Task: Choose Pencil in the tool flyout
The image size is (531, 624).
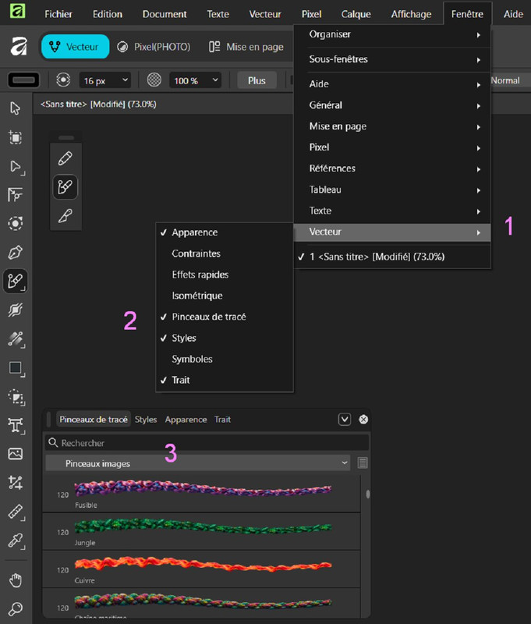Action: [x=65, y=158]
